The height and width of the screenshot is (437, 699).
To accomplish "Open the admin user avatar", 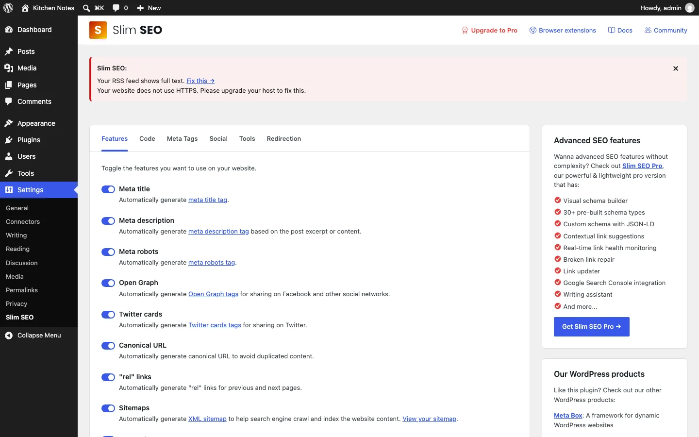I will [x=690, y=8].
